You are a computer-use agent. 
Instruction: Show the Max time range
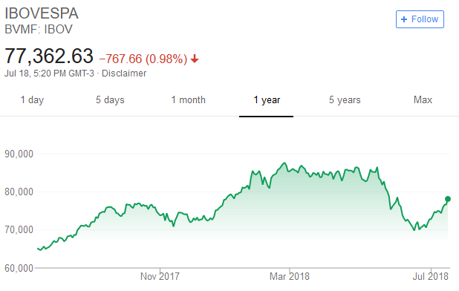[423, 100]
